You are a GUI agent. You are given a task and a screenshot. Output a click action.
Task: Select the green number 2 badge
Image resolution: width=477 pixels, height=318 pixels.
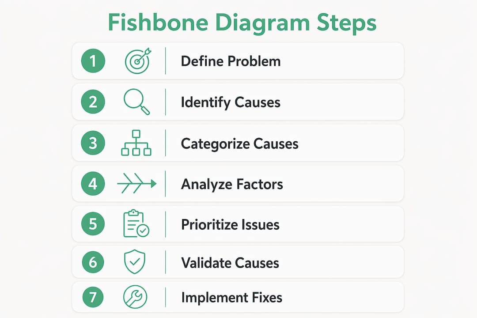pyautogui.click(x=93, y=102)
